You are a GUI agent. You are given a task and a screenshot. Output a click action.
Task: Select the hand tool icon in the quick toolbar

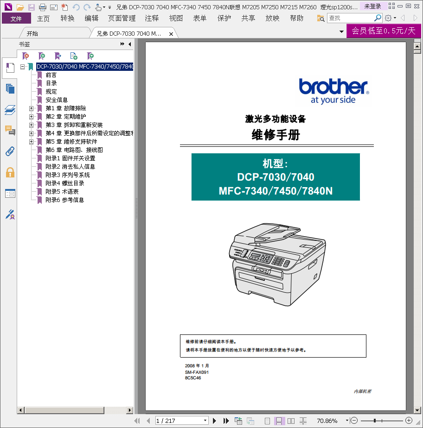pos(98,7)
